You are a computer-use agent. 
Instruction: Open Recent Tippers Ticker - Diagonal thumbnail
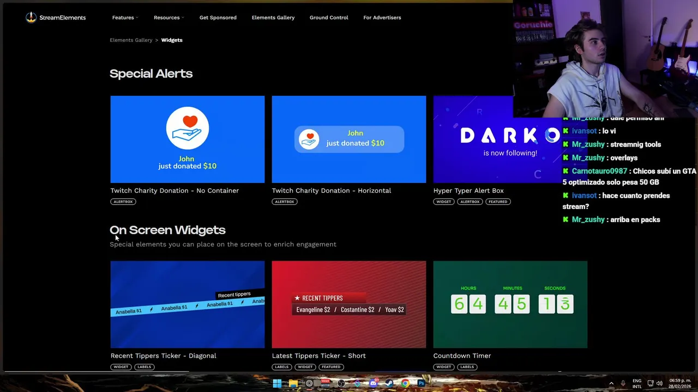click(188, 304)
